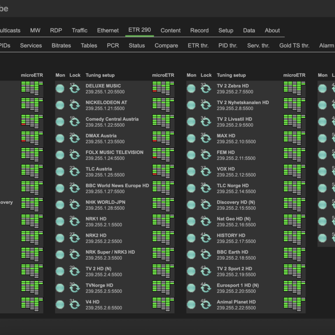Select the Bitrates sub-tab
The image size is (335, 335).
(x=61, y=46)
